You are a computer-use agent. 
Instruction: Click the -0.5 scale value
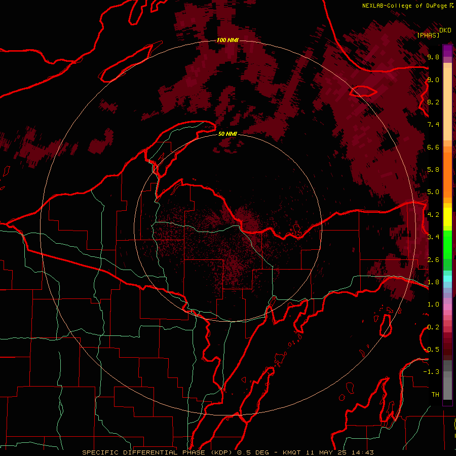pos(432,350)
